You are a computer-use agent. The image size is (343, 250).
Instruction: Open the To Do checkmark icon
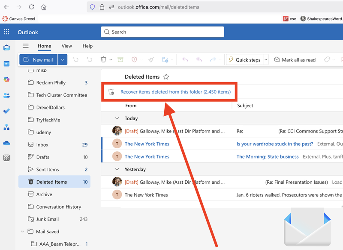click(6, 111)
